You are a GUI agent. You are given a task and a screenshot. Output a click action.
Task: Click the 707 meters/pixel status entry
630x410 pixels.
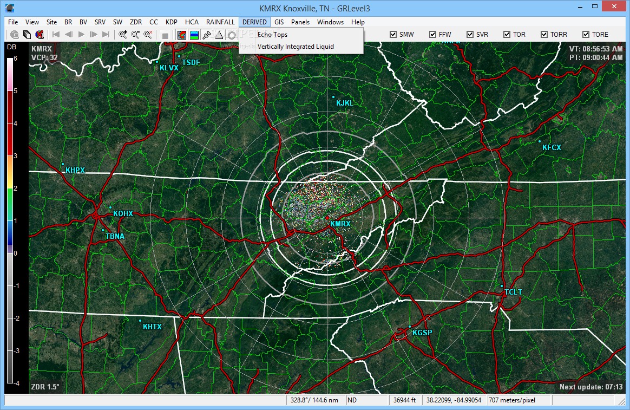pyautogui.click(x=519, y=400)
